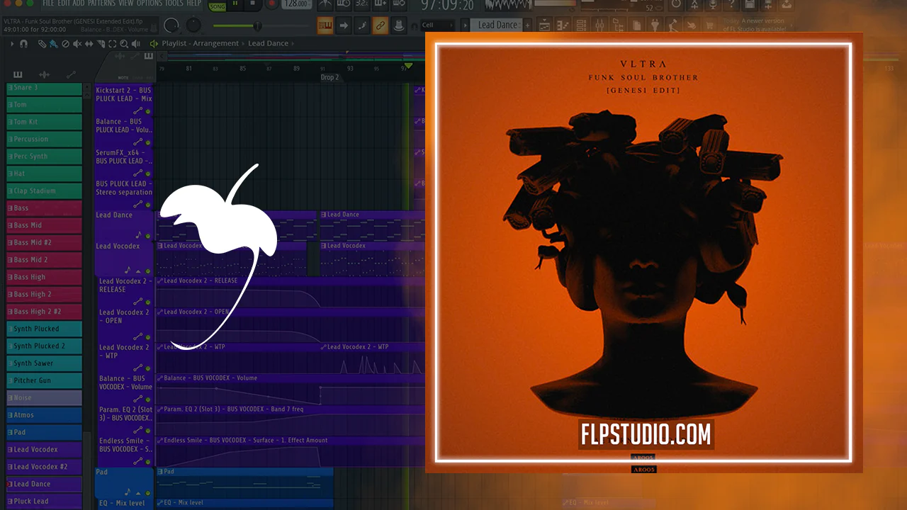This screenshot has width=907, height=510.
Task: Select the Bass Mid #2 channel in picker
Action: click(x=44, y=242)
